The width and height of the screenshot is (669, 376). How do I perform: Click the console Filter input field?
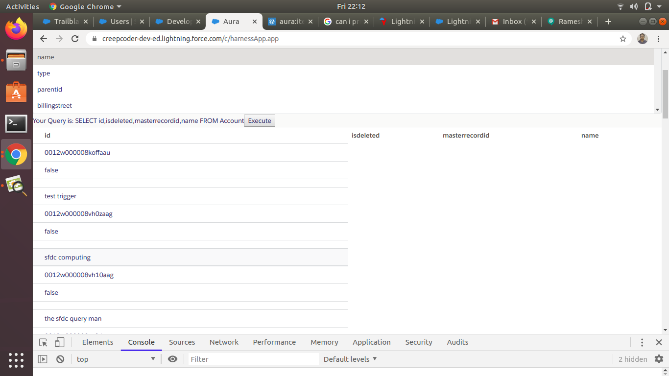(253, 359)
